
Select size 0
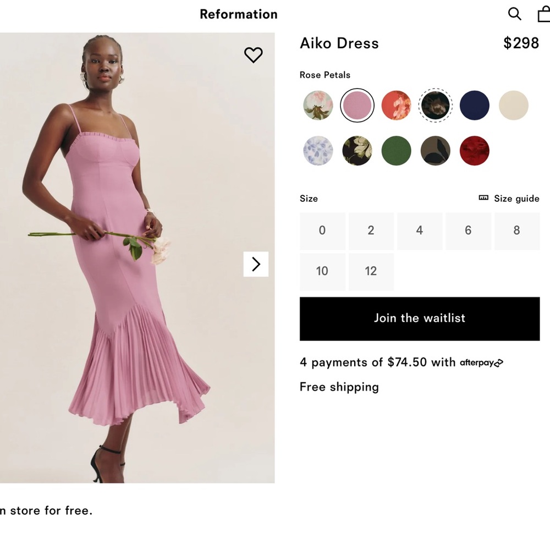click(322, 230)
